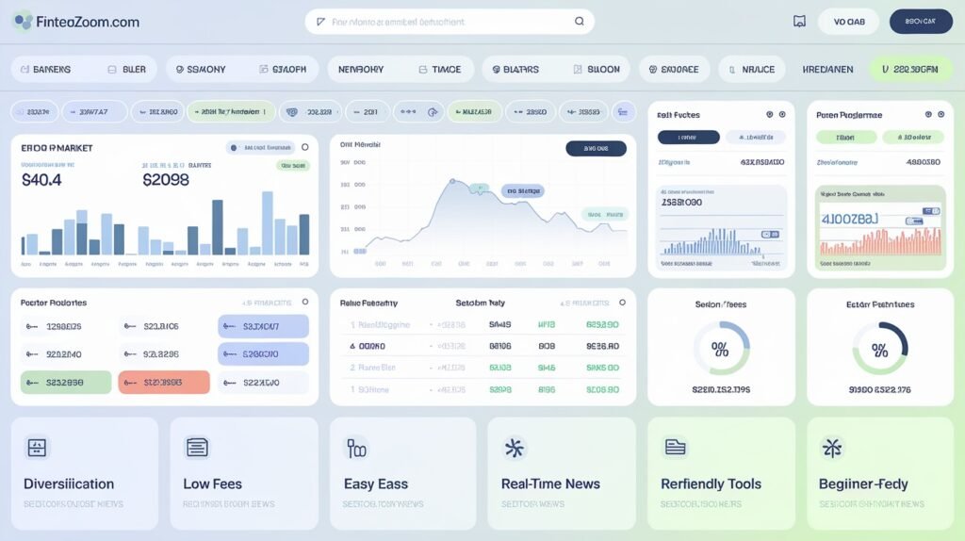Click the list icon ending the filter row

coord(623,112)
